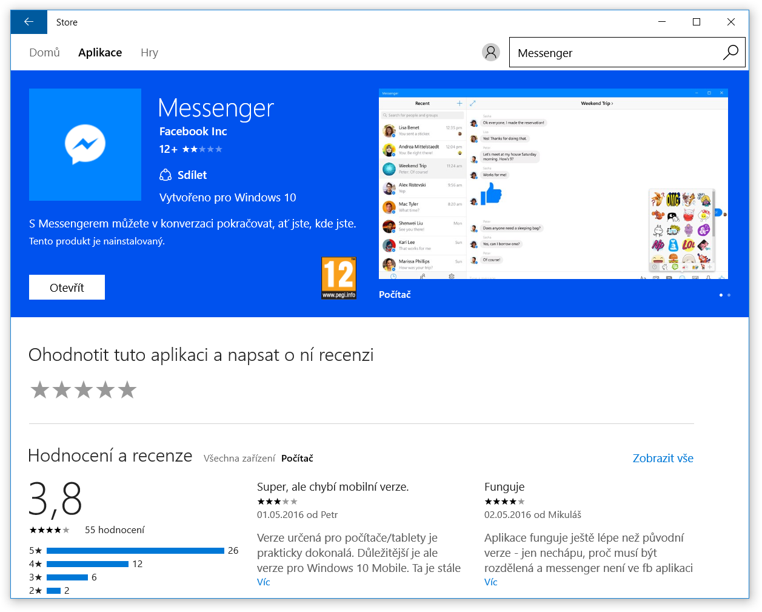This screenshot has width=762, height=612.
Task: Maximize the Store window
Action: tap(697, 22)
